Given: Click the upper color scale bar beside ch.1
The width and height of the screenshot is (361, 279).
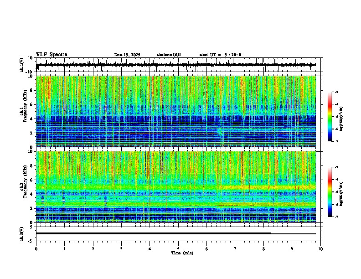Looking at the screenshot, I should [330, 117].
